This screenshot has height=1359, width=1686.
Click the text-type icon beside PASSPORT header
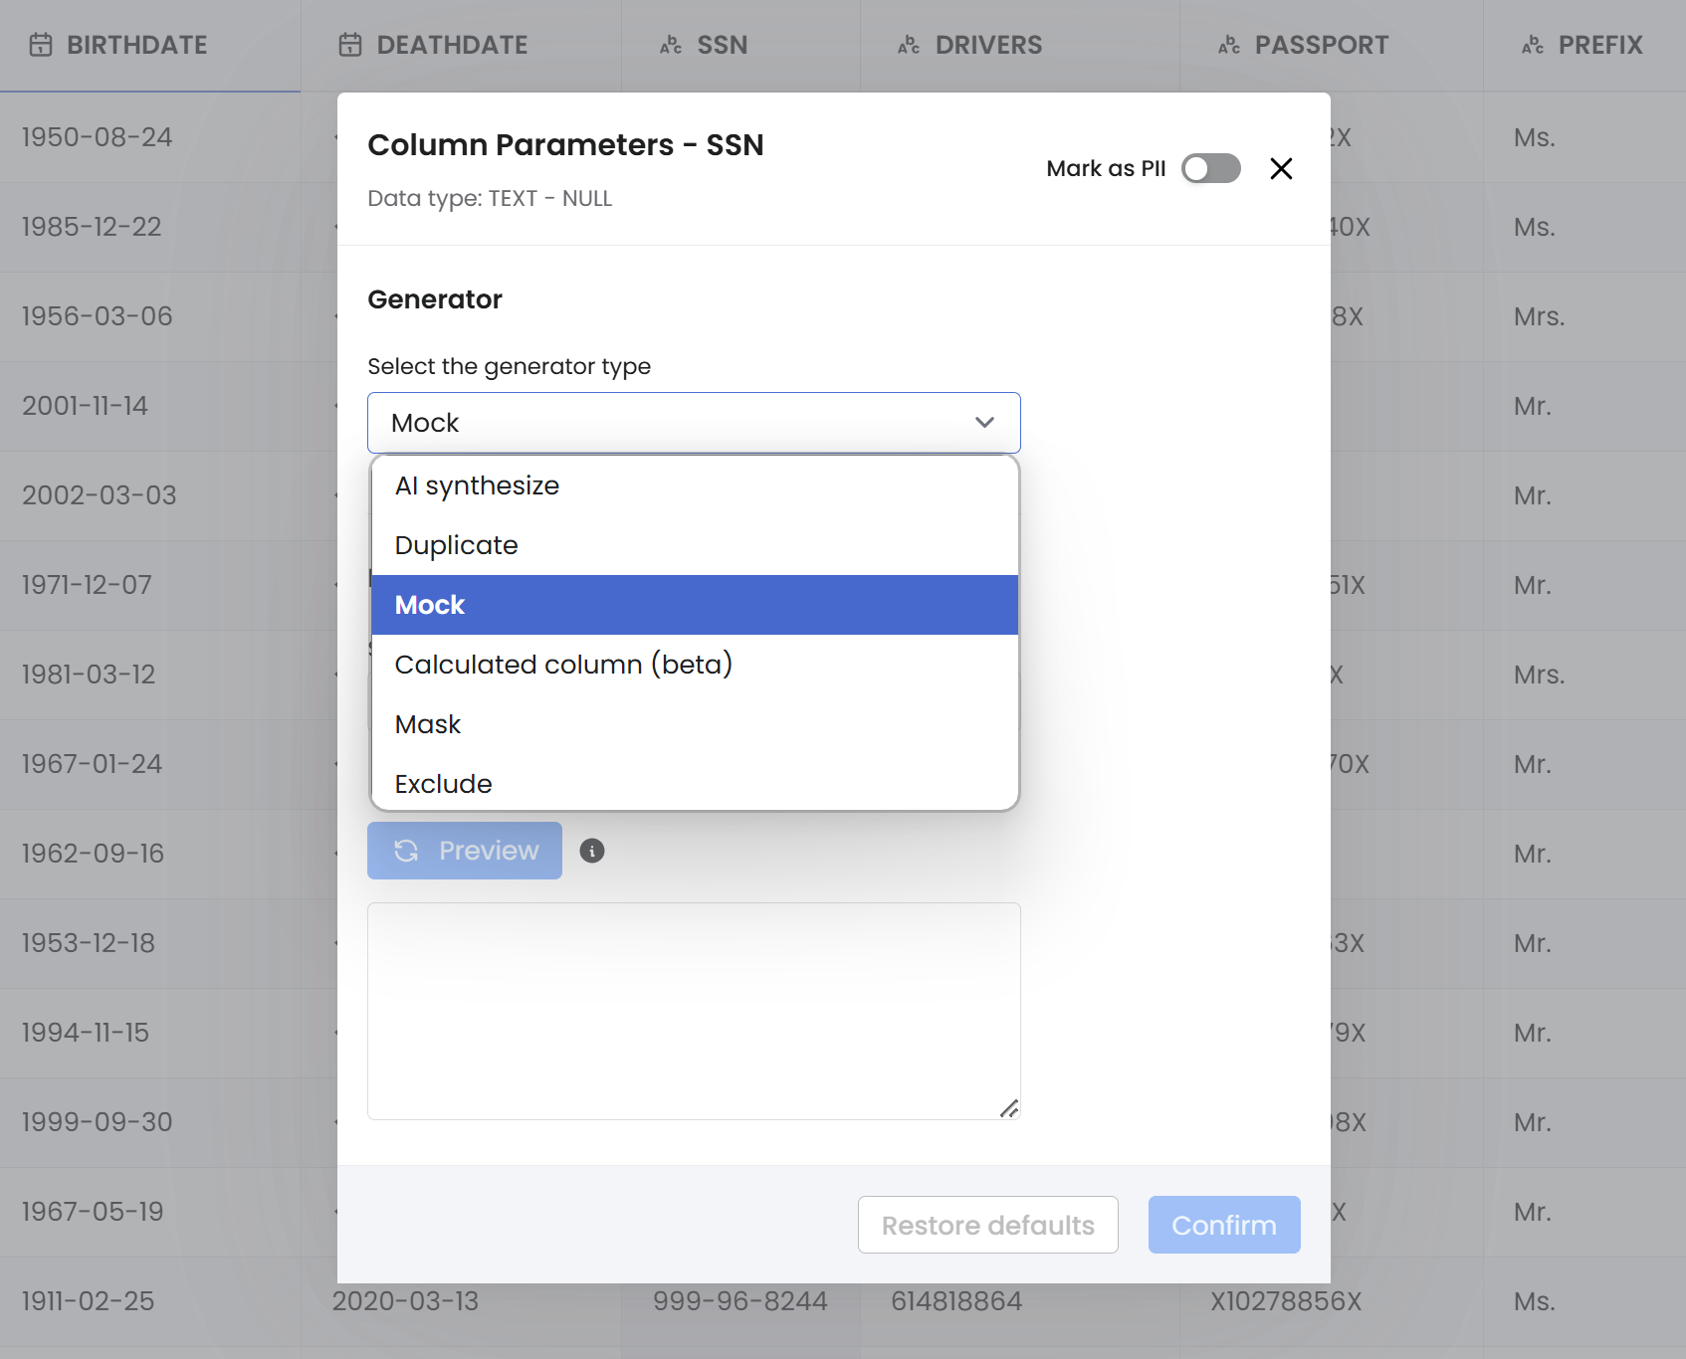[x=1229, y=45]
